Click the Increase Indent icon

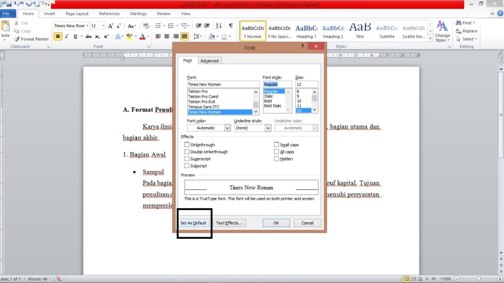click(x=207, y=26)
